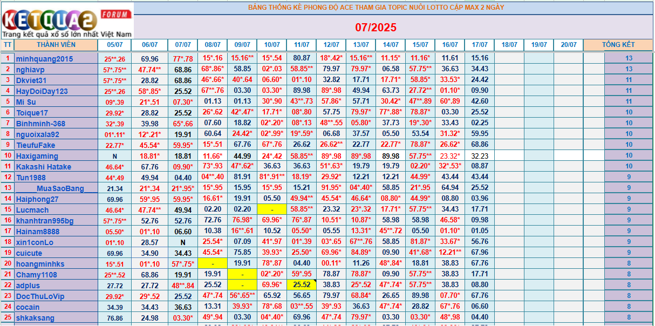
Task: Select member name 'nguoixala92'
Action: [38, 134]
